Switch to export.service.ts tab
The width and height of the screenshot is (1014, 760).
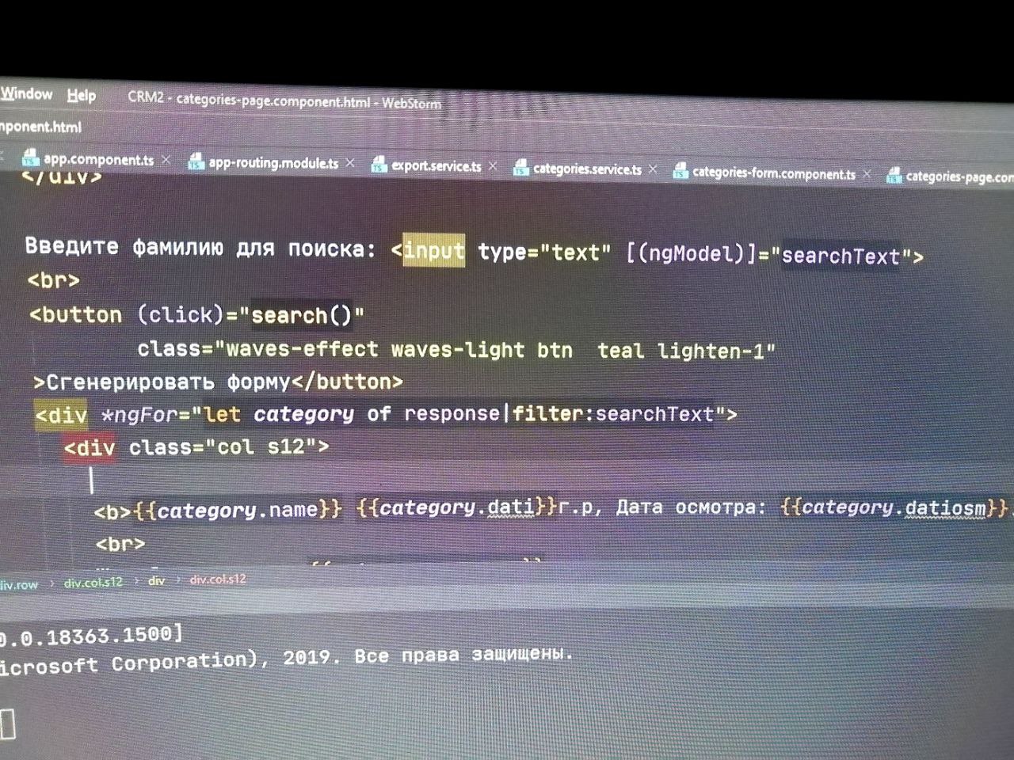[x=436, y=165]
